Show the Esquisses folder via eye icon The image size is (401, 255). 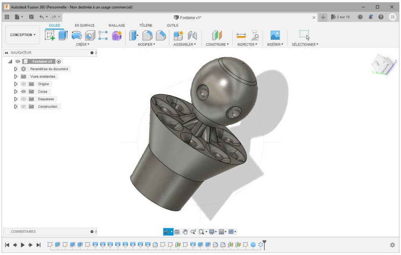point(23,99)
